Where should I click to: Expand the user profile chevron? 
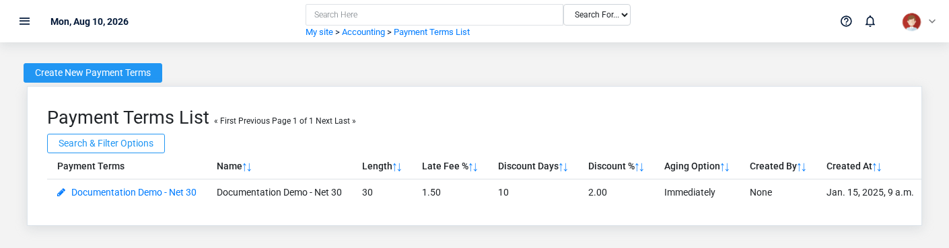pos(932,21)
